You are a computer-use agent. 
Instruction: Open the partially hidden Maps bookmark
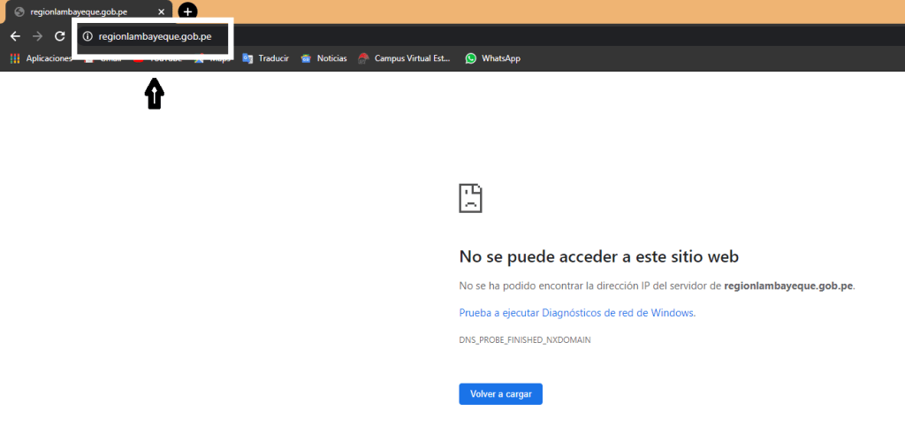(214, 59)
